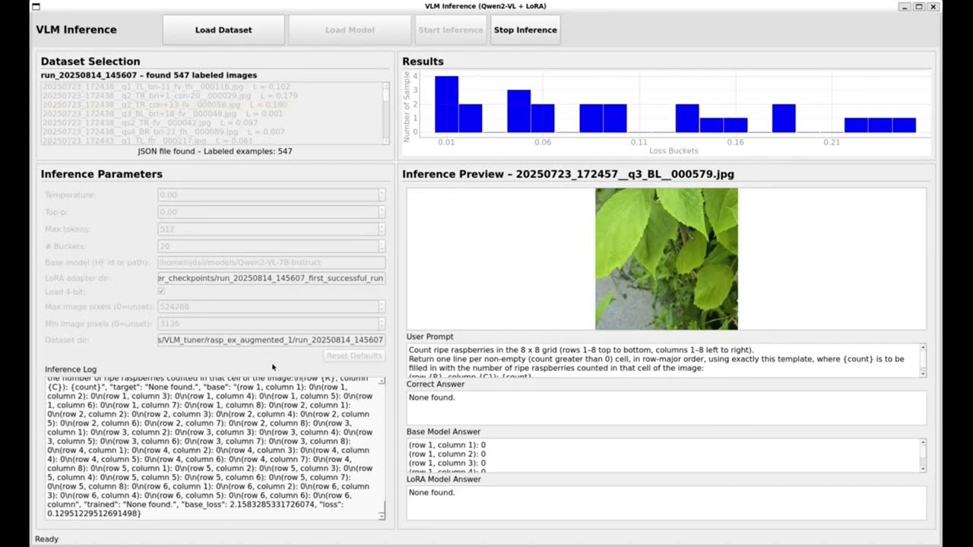Click the LoRA adapter dir field
Screen dimensions: 973x547
271,278
